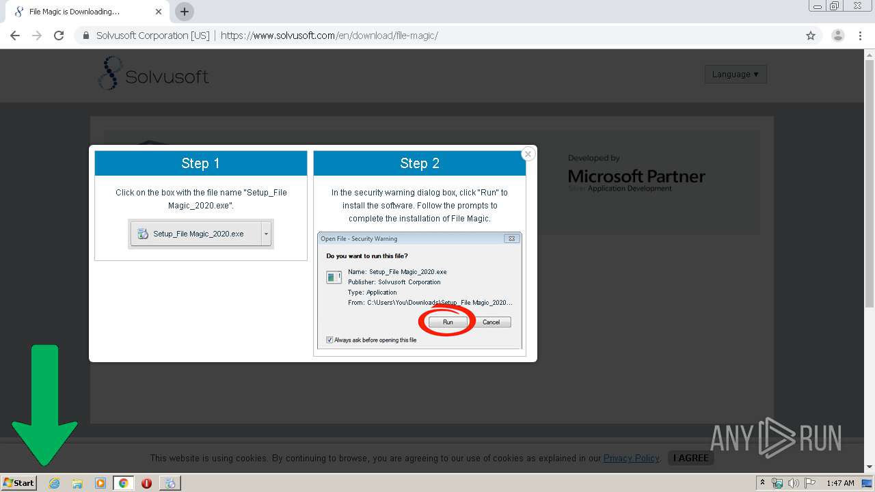Open the Opera icon in taskbar

point(146,483)
